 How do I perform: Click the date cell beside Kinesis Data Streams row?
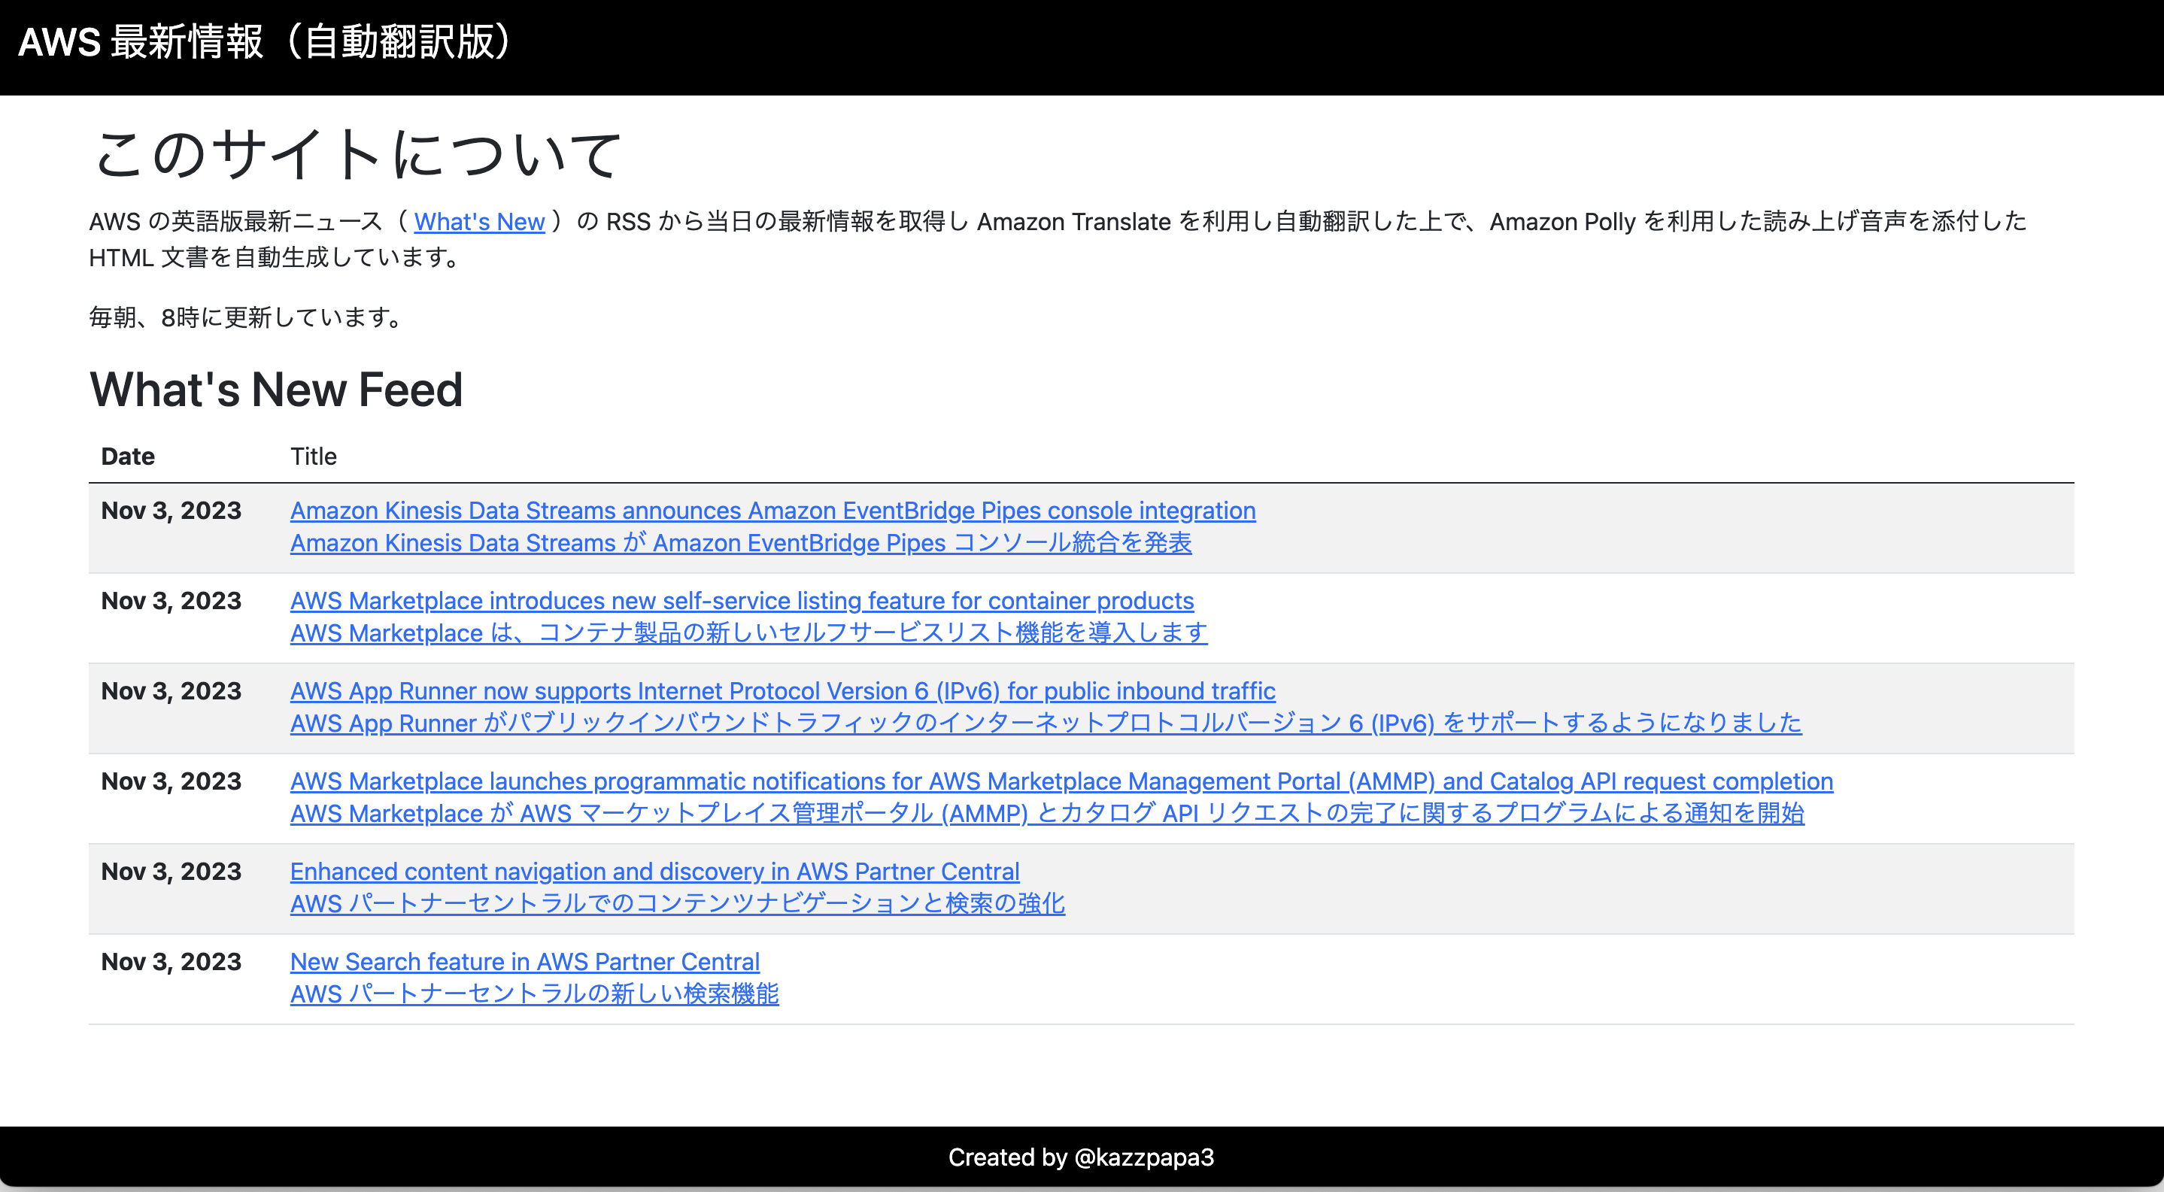point(171,511)
